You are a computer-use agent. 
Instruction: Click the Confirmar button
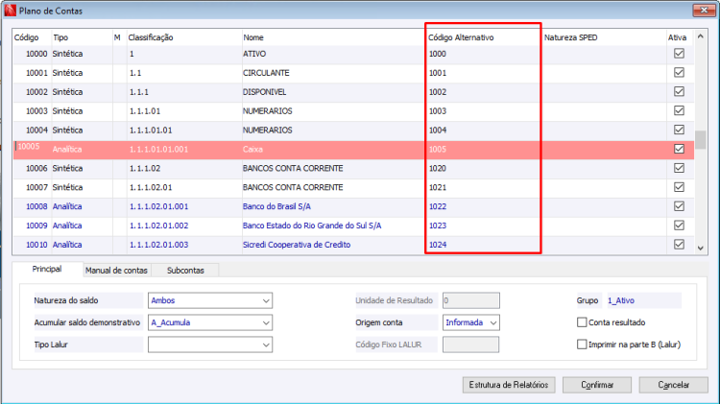597,385
